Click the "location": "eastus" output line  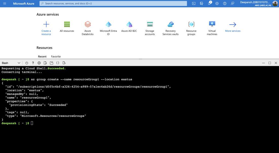(x=25, y=90)
